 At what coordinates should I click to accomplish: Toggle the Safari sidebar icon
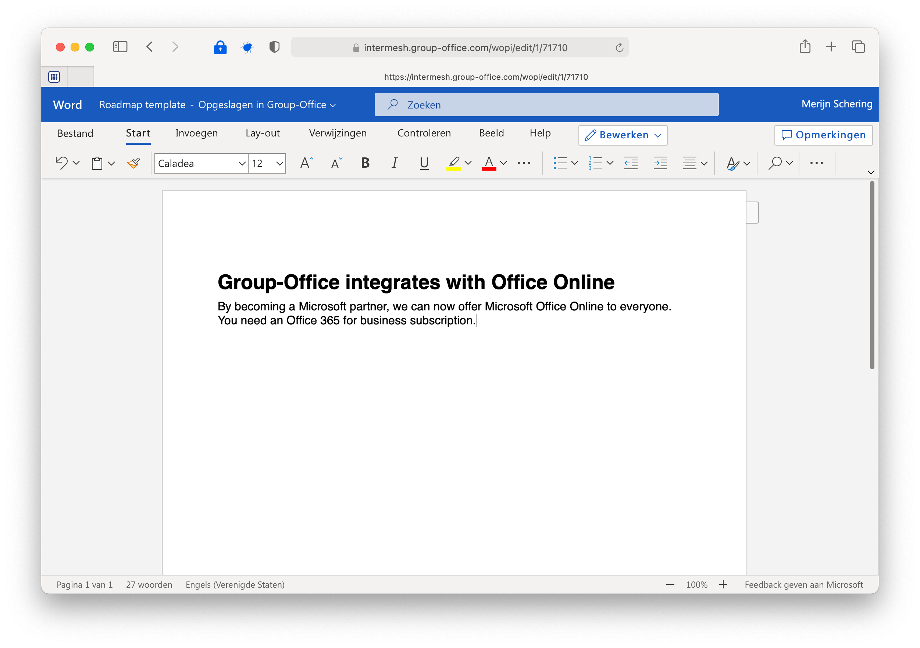120,47
